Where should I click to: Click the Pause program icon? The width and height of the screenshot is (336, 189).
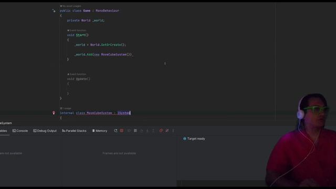135,131
